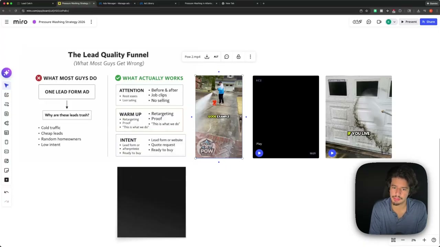The width and height of the screenshot is (440, 247).
Task: Pick the table tool in left toolbar
Action: coord(7,133)
